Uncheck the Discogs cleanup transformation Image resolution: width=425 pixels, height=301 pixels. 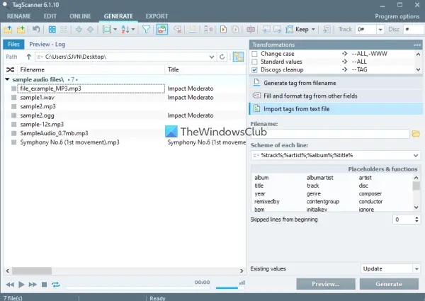(x=254, y=69)
